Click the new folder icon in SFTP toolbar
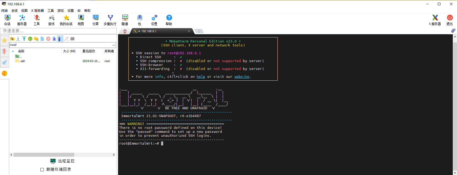 [36, 39]
